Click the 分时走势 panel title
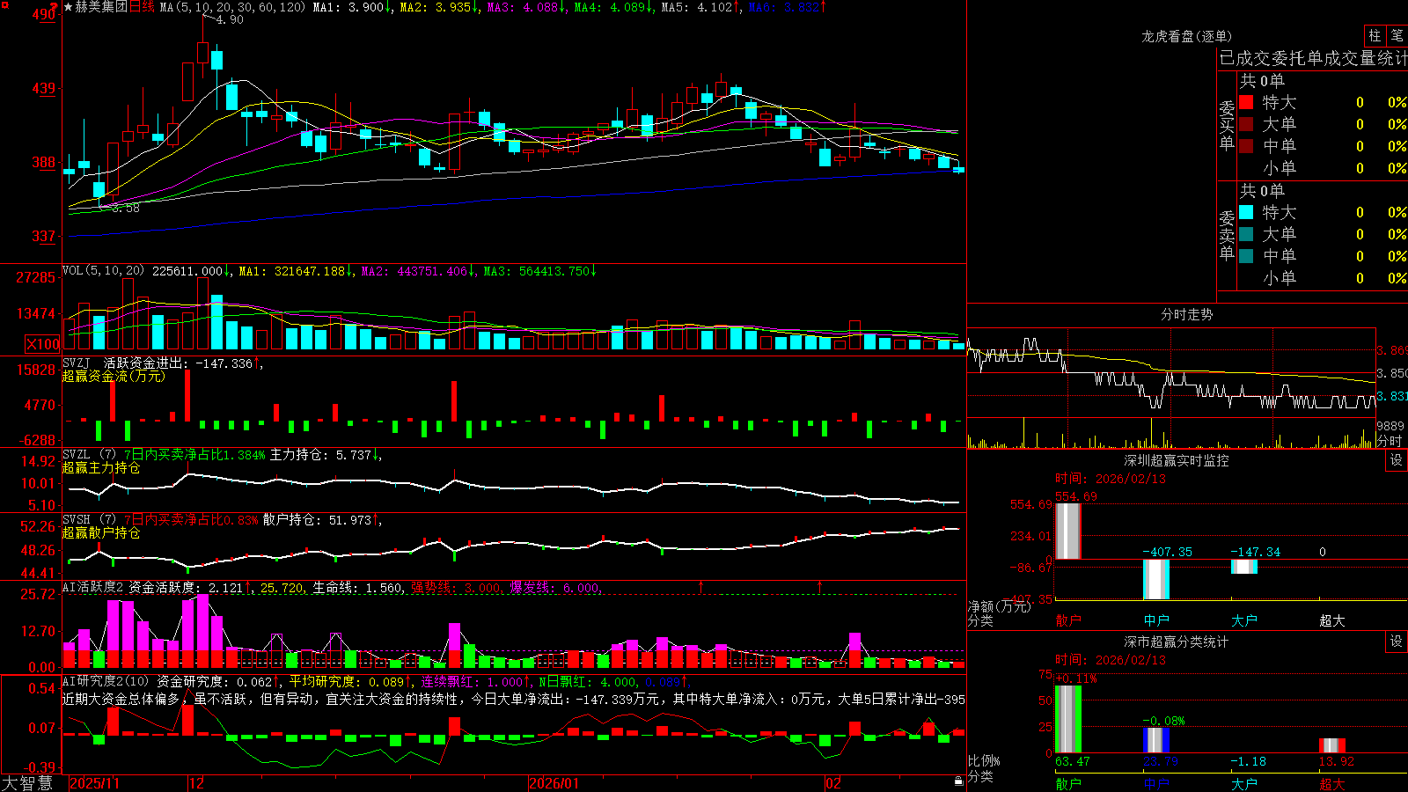This screenshot has width=1408, height=792. (x=1186, y=314)
